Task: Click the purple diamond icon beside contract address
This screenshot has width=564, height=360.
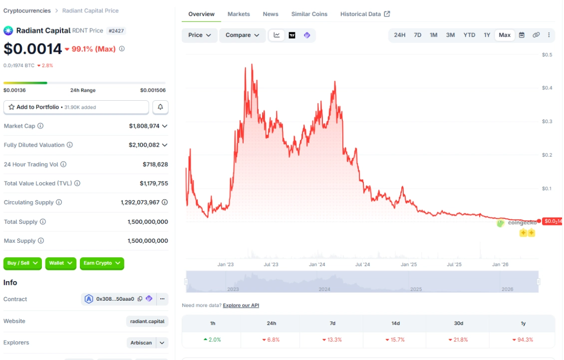Action: pyautogui.click(x=149, y=299)
